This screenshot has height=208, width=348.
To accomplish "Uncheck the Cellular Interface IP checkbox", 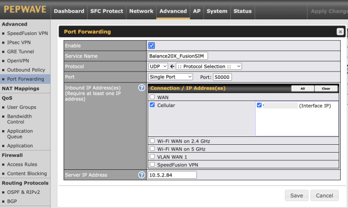I will [259, 105].
